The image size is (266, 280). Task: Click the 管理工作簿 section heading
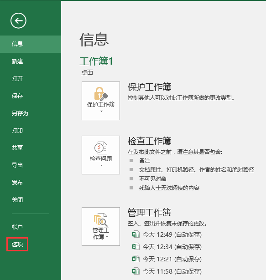[149, 213]
